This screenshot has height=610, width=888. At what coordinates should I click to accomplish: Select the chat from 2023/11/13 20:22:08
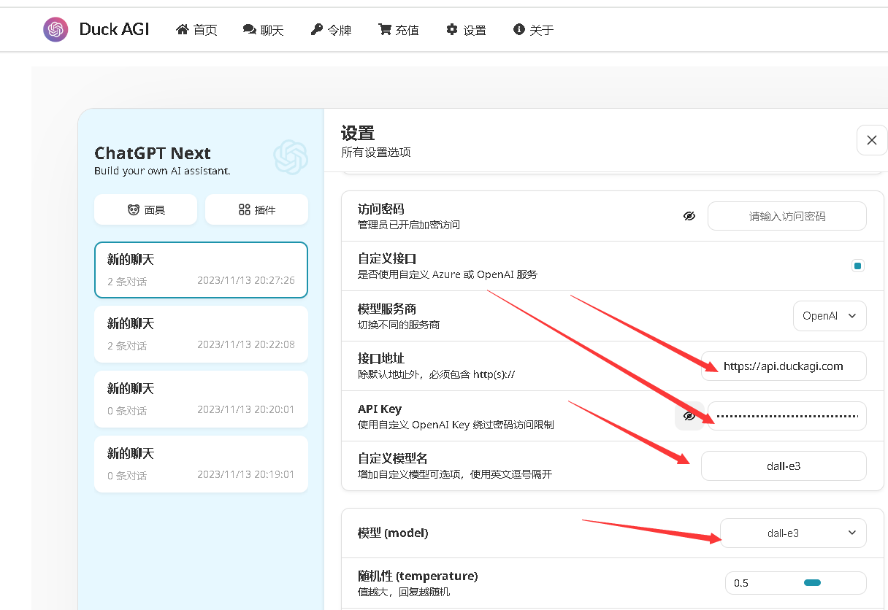[201, 334]
